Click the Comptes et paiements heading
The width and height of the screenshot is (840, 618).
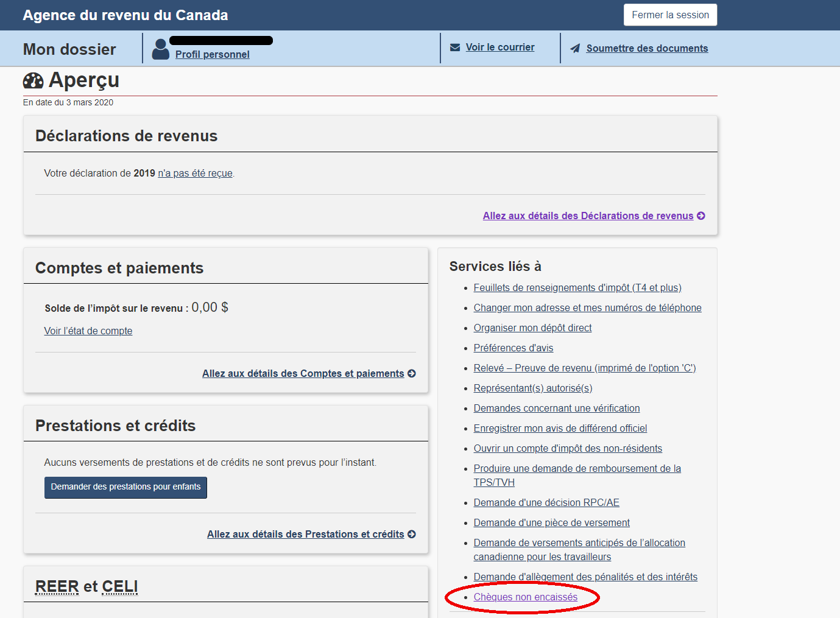[119, 269]
